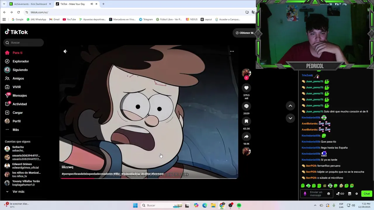Open the NEXUS bookmark
The image size is (374, 210).
(x=192, y=20)
